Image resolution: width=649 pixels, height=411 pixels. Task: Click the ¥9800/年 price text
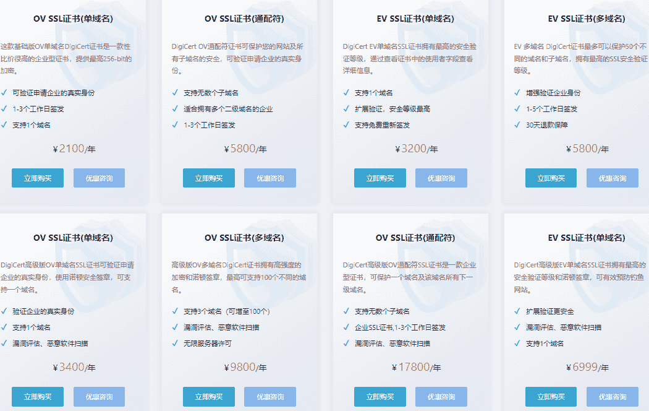(x=245, y=368)
